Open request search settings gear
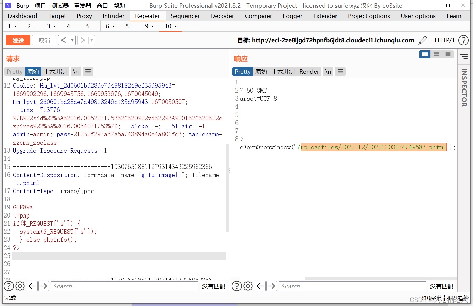Screen dimensions: 473x306 [20, 286]
